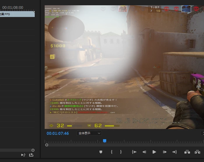Click the left panel scroll handle circle
Image resolution: width=204 pixels, height=162 pixels.
point(33,150)
